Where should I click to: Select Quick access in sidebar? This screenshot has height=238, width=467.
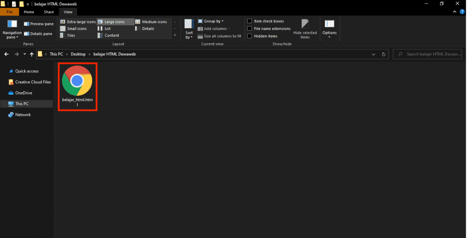point(27,71)
